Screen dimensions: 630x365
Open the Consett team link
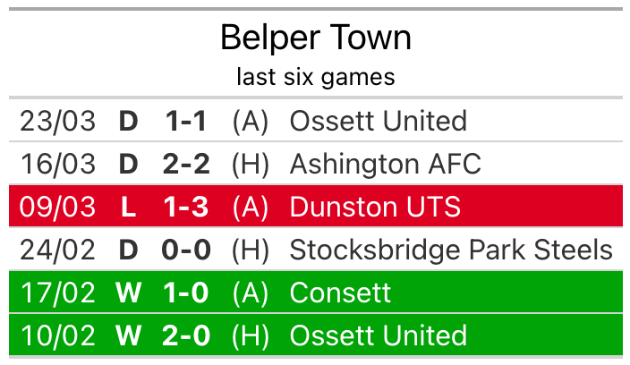tap(340, 293)
